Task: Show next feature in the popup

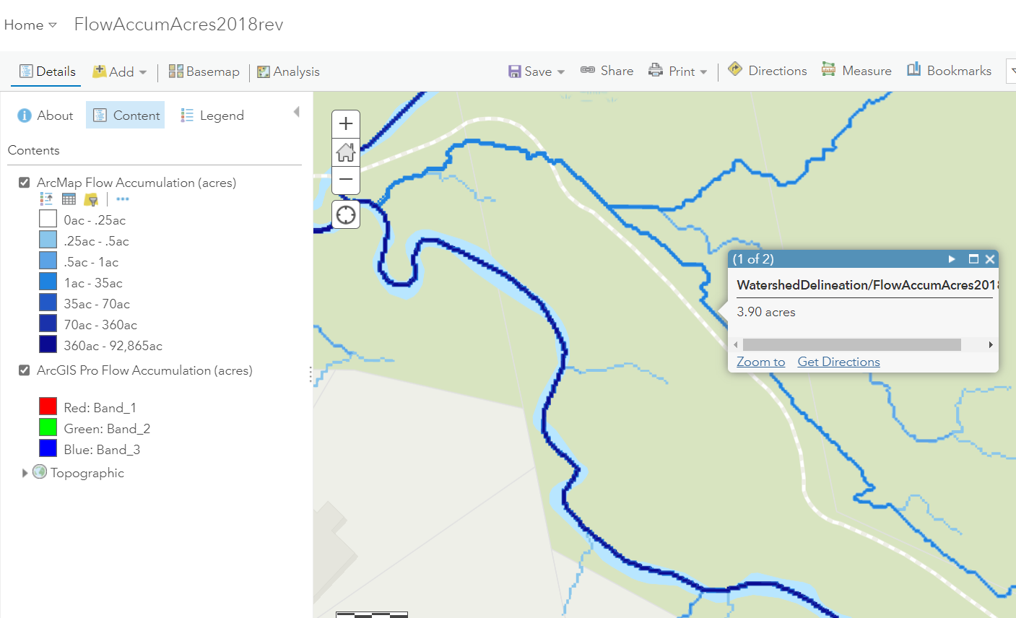Action: coord(952,259)
